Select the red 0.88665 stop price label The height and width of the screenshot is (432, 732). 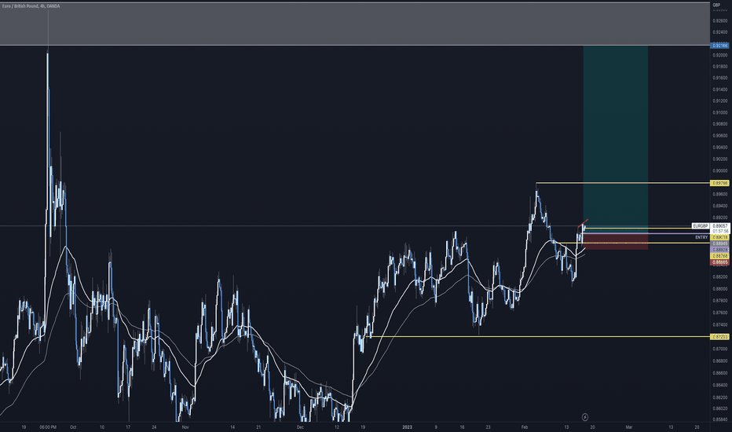719,262
